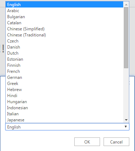
Task: Choose French language option
Action: click(x=64, y=71)
